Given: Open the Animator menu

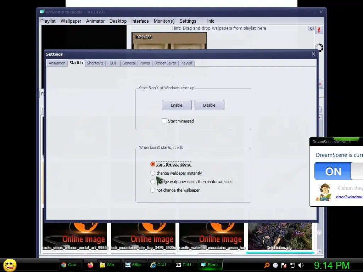Looking at the screenshot, I should click(95, 21).
